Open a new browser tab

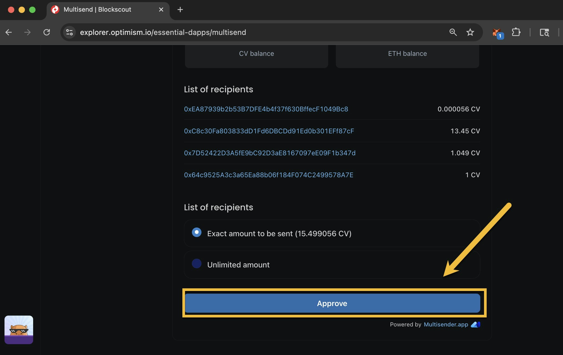click(180, 10)
